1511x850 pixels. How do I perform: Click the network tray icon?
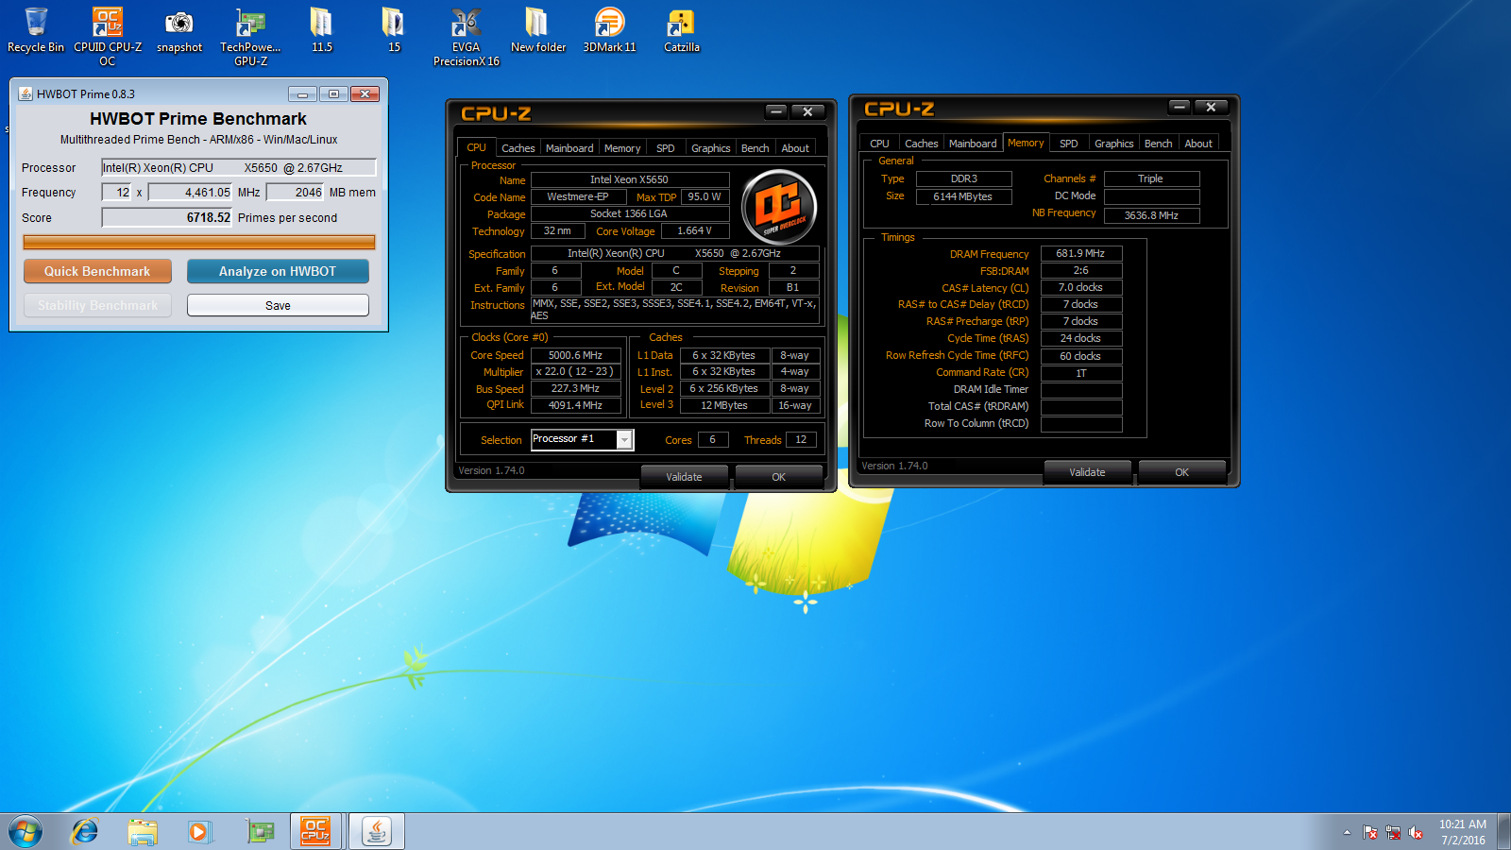tap(1393, 832)
